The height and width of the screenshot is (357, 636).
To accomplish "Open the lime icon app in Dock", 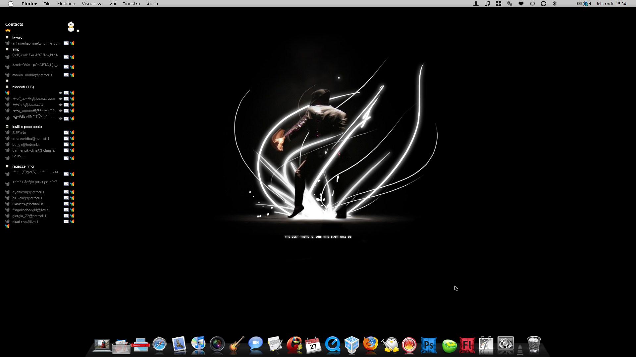I will click(x=449, y=346).
